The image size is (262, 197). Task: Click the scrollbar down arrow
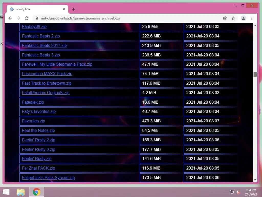255,180
